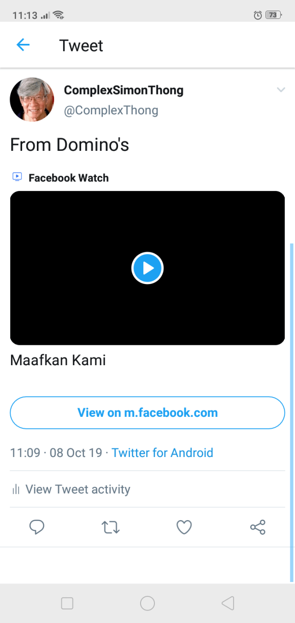Expand the tweet options chevron
The image size is (295, 623).
[x=281, y=90]
